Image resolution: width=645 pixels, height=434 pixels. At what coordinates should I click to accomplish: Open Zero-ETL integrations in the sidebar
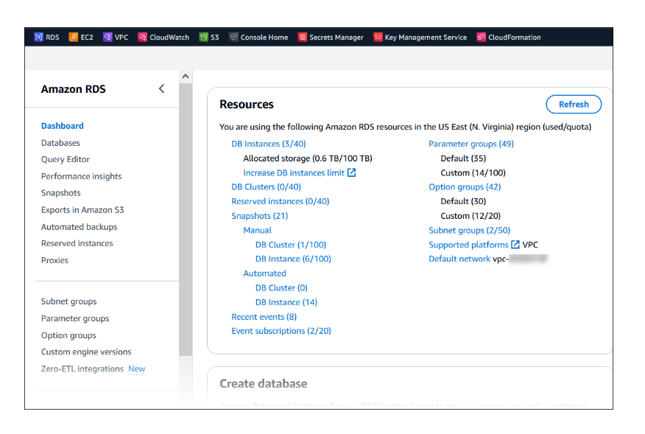point(82,369)
